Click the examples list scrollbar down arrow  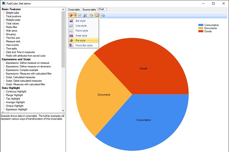(63, 111)
